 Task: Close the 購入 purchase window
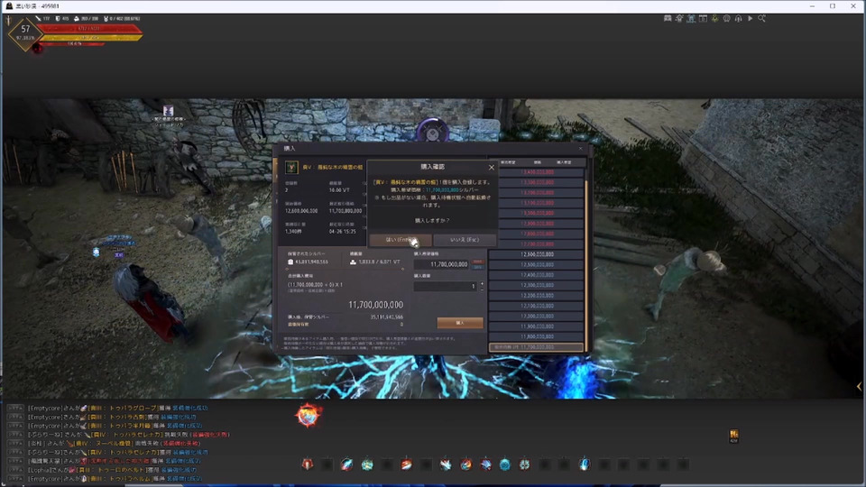[x=580, y=148]
